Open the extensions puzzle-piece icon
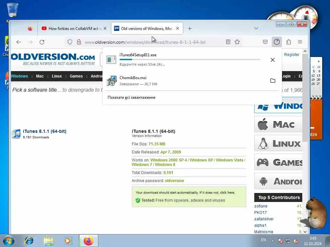Viewport: 330px width, 247px height. tap(288, 42)
